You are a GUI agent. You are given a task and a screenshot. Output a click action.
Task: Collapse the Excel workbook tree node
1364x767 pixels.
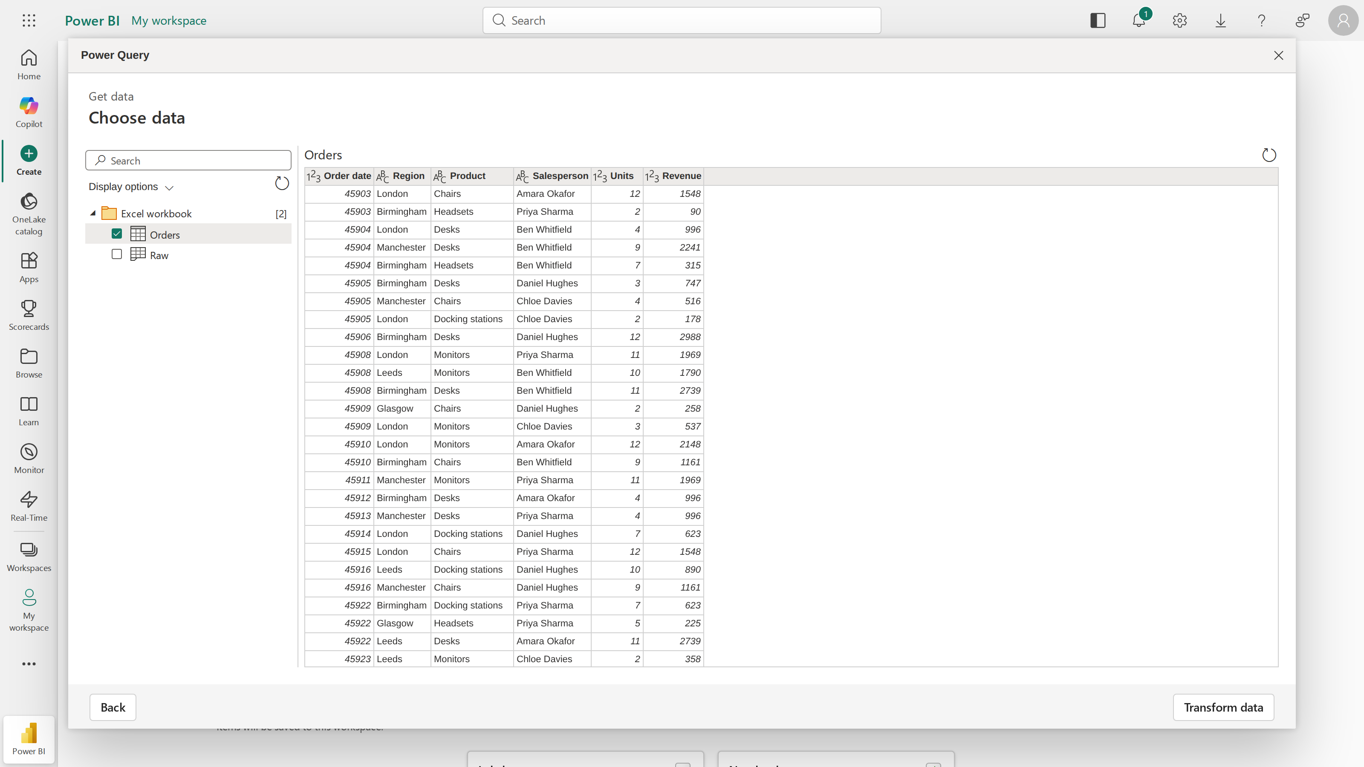92,213
